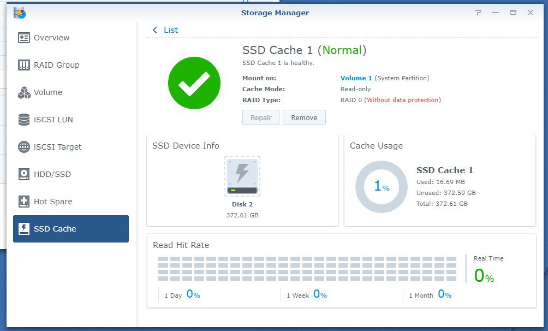Click the Real Time 0% value

[x=484, y=276]
